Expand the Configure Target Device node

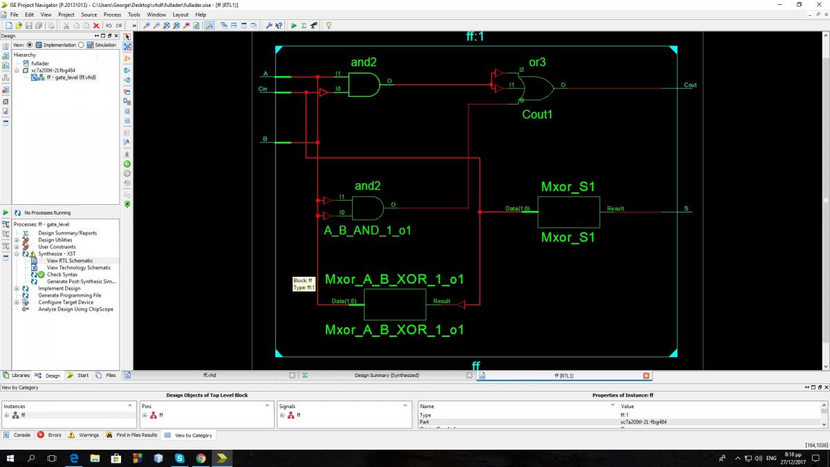[17, 302]
